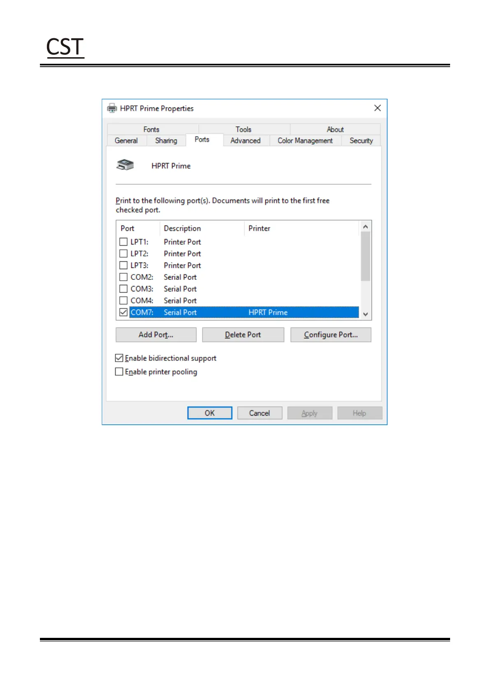Check the LPT3 port checkbox
The width and height of the screenshot is (490, 693).
123,265
